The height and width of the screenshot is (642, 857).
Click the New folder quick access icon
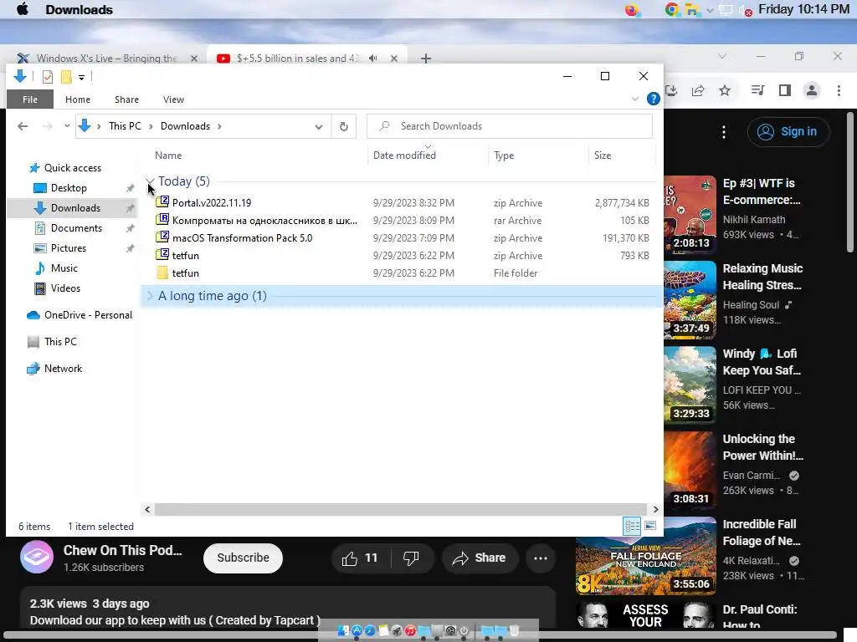coord(66,77)
